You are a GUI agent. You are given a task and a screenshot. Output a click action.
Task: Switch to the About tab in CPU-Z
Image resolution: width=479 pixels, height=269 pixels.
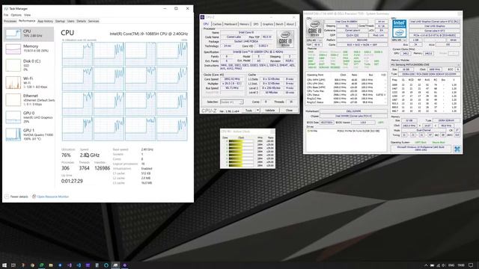(290, 24)
